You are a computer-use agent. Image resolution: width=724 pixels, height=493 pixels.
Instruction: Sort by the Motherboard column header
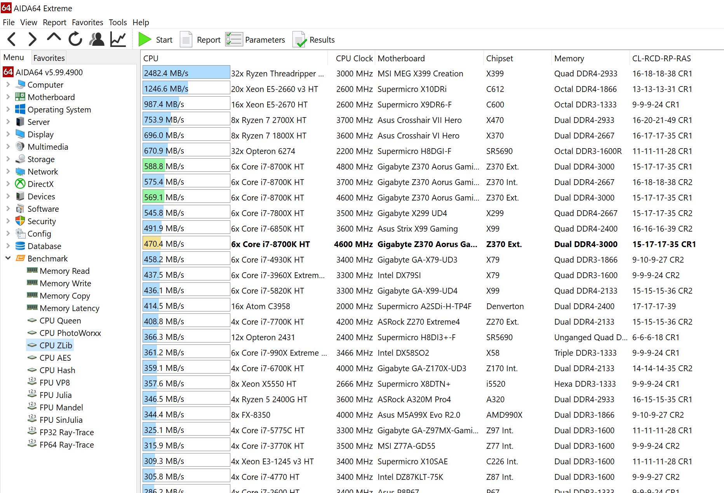[x=429, y=58]
